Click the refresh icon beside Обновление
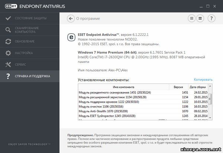The height and width of the screenshot is (153, 223). pos(8,41)
